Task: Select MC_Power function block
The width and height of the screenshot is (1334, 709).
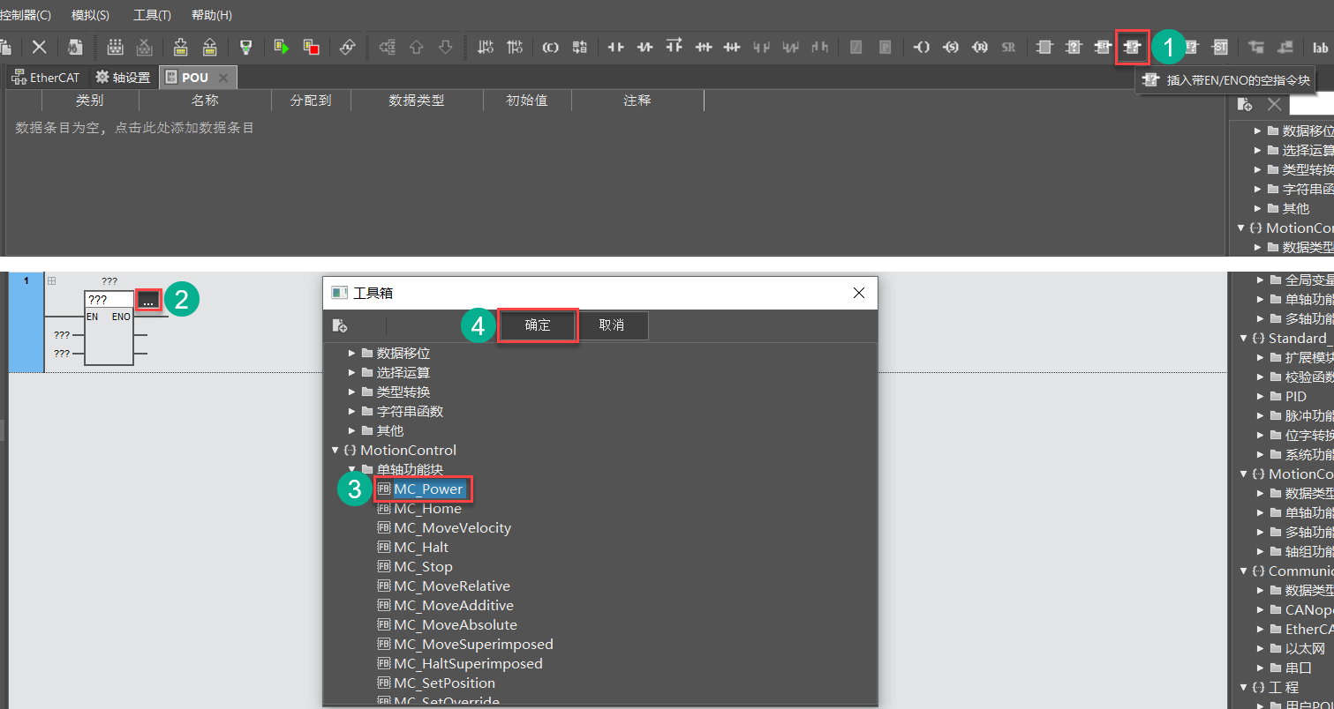Action: point(428,489)
